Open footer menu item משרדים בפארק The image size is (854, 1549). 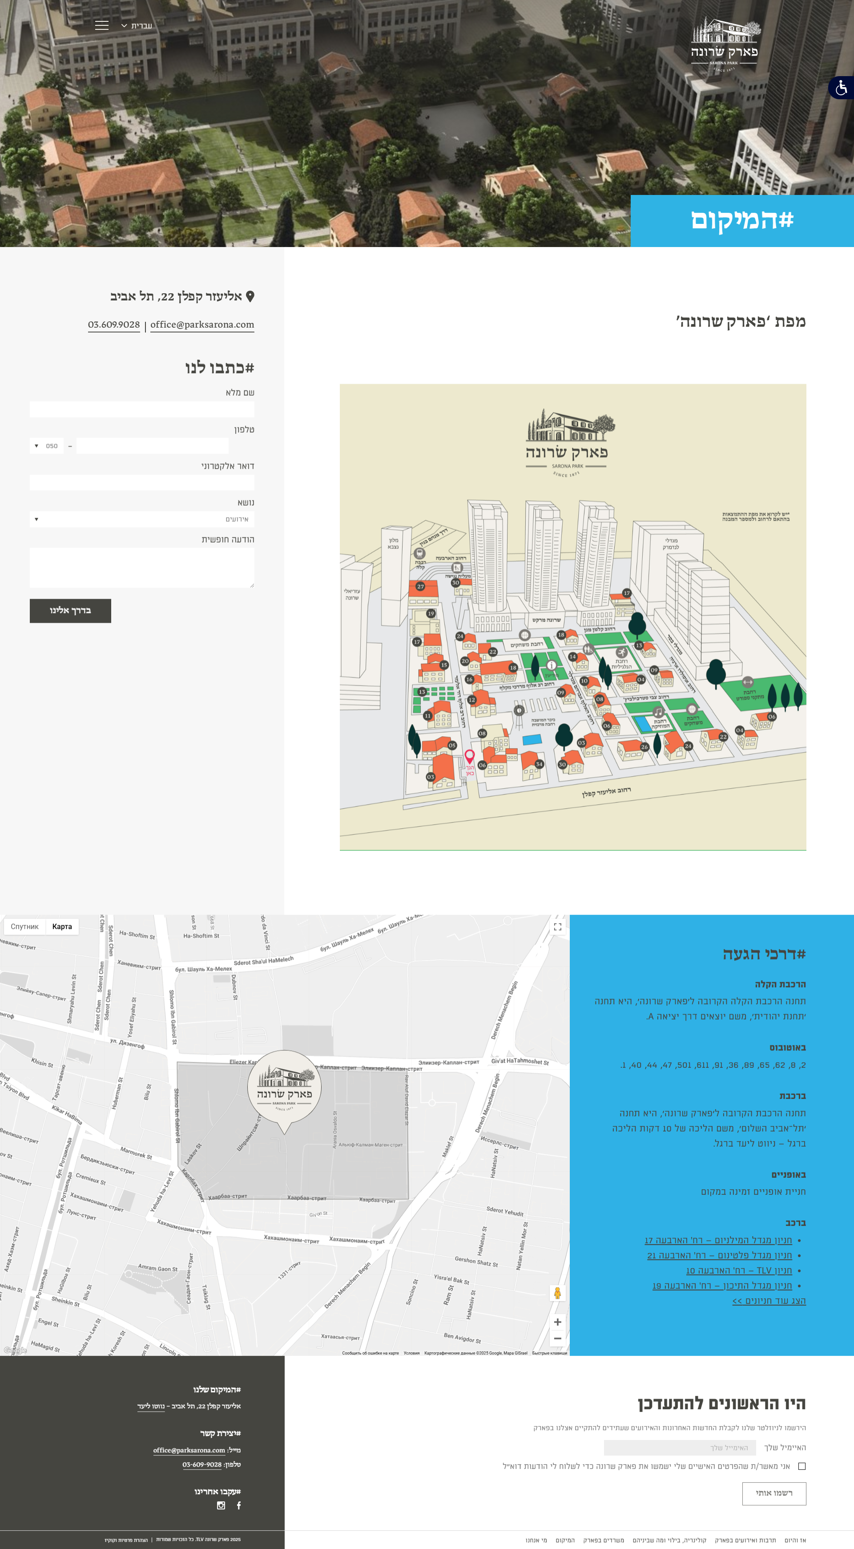[x=604, y=1540]
